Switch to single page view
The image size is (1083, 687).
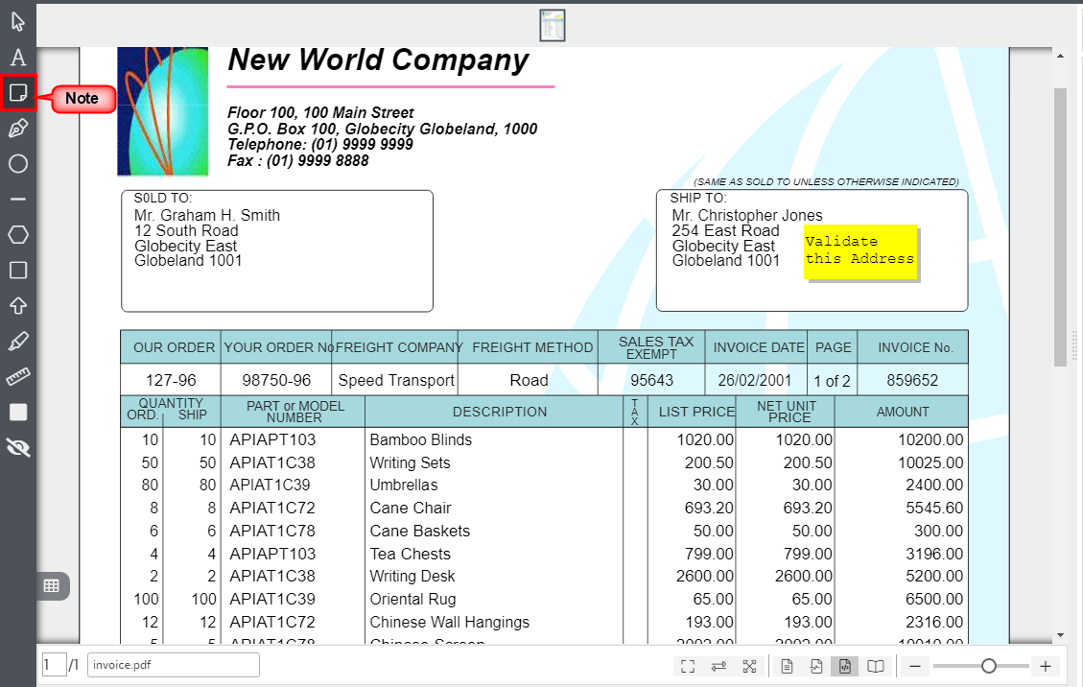(787, 667)
